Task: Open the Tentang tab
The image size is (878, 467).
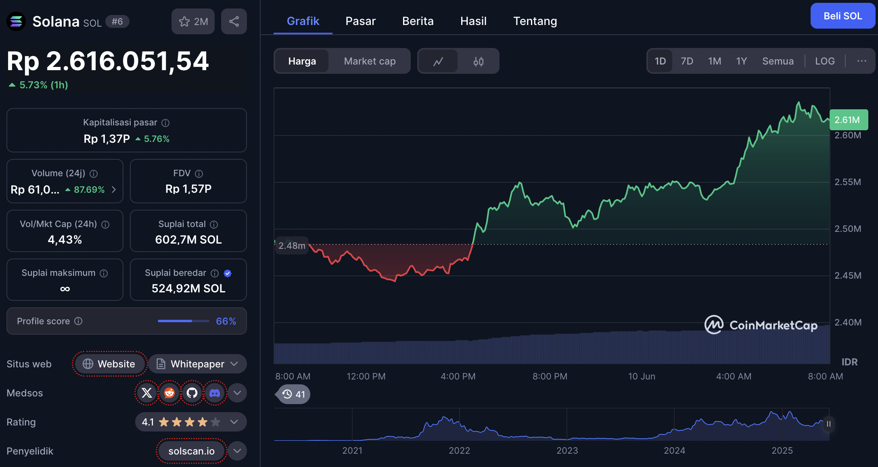Action: 535,21
